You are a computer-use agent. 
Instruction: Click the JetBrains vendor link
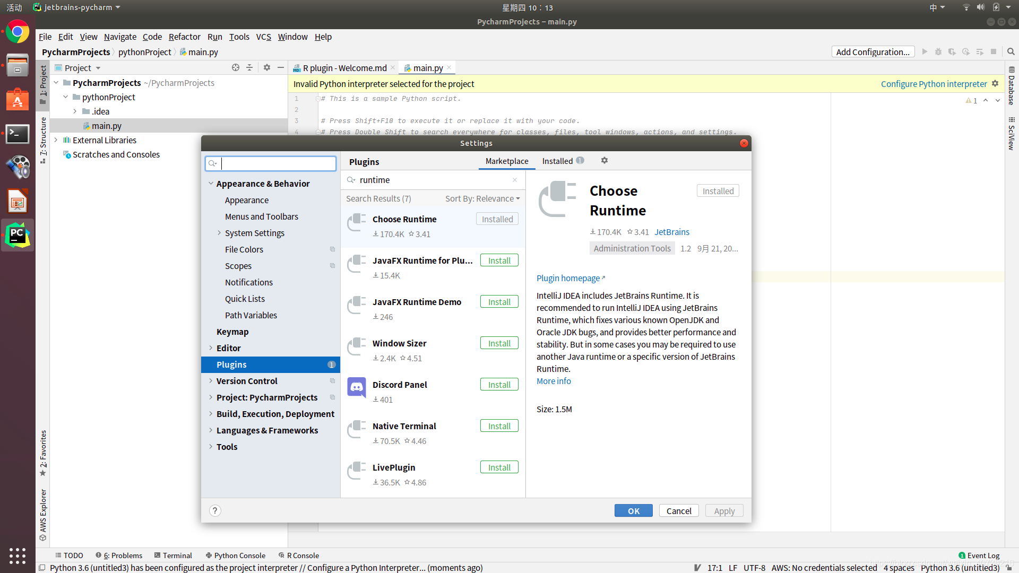pyautogui.click(x=671, y=232)
